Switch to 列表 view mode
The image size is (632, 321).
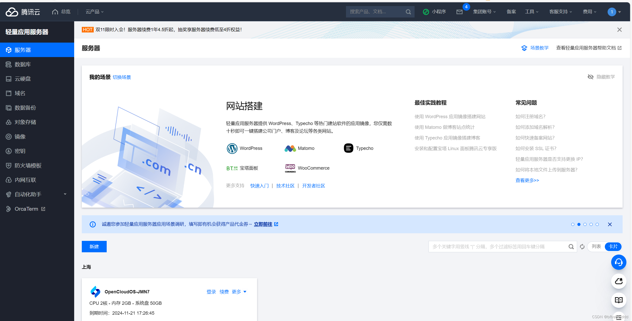coord(596,246)
